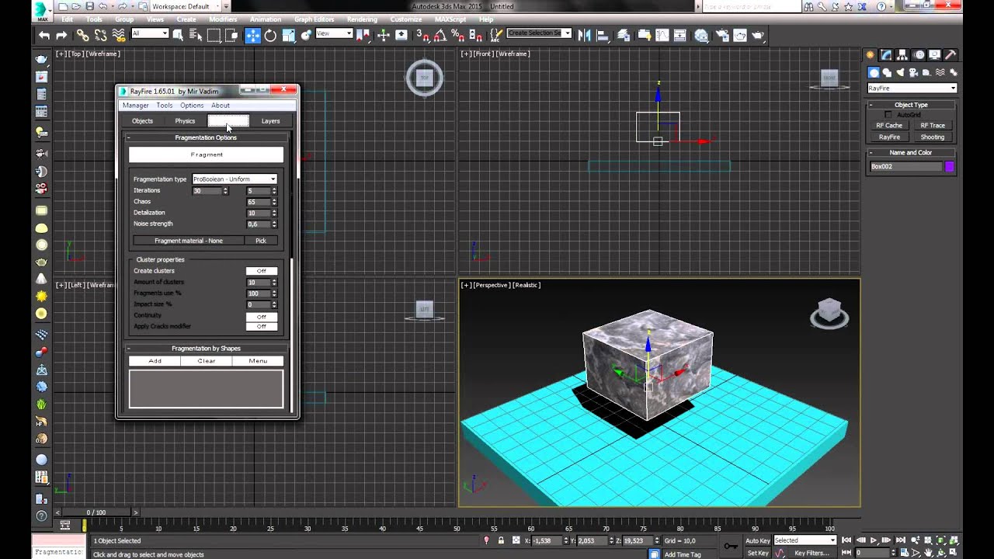The height and width of the screenshot is (559, 994).
Task: Click the Fragment button
Action: [207, 155]
